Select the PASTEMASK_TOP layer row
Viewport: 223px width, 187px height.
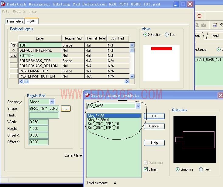[74, 71]
